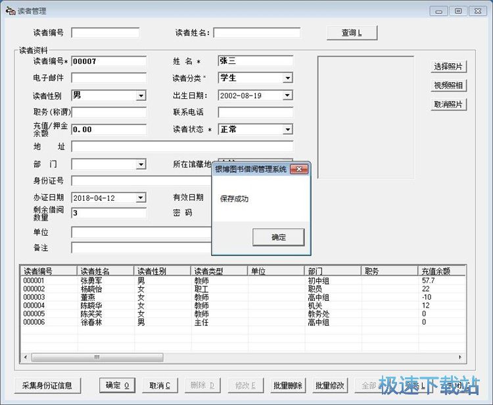Click the 批量修改 button
493x405 pixels.
tap(330, 385)
